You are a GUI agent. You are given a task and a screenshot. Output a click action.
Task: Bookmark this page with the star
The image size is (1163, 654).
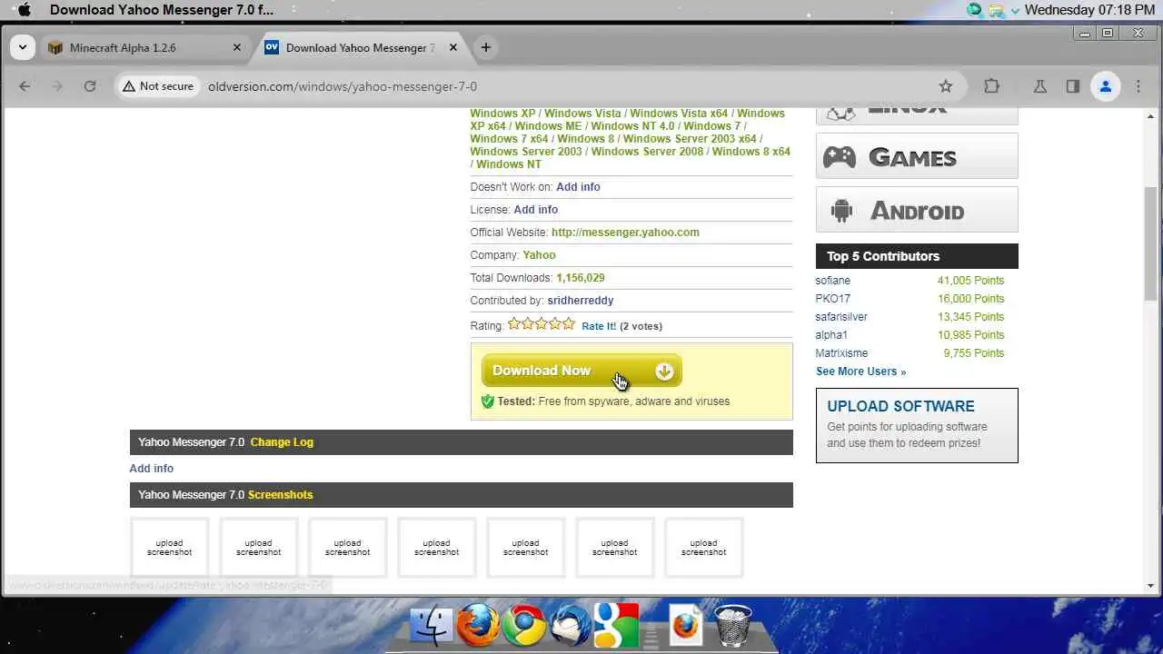(946, 86)
